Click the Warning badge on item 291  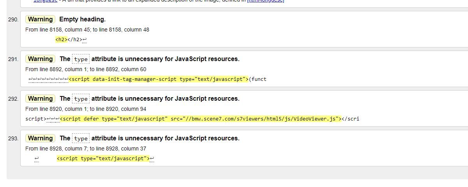(x=40, y=59)
